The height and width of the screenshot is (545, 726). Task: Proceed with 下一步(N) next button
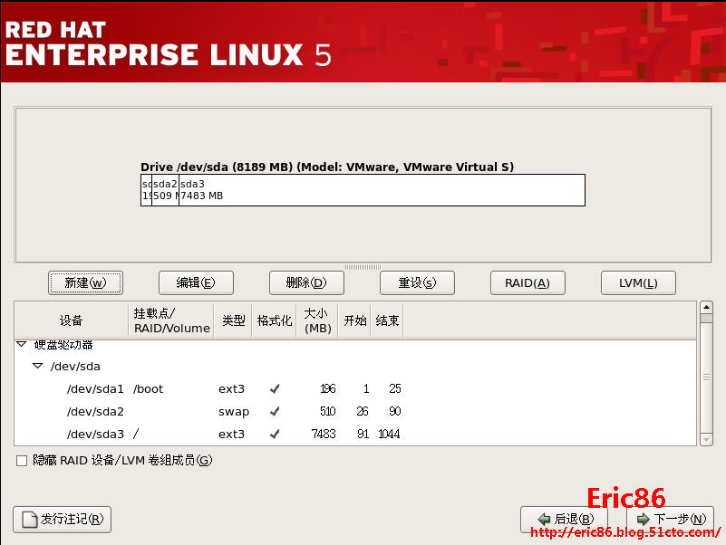[671, 519]
